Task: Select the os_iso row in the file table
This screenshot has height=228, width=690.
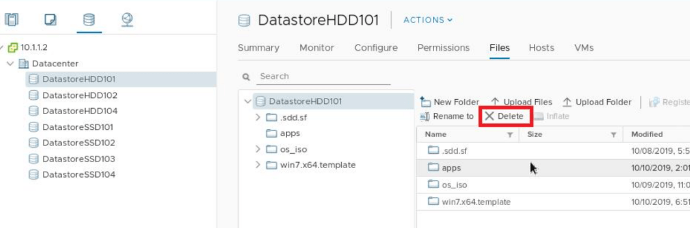Action: pyautogui.click(x=553, y=185)
